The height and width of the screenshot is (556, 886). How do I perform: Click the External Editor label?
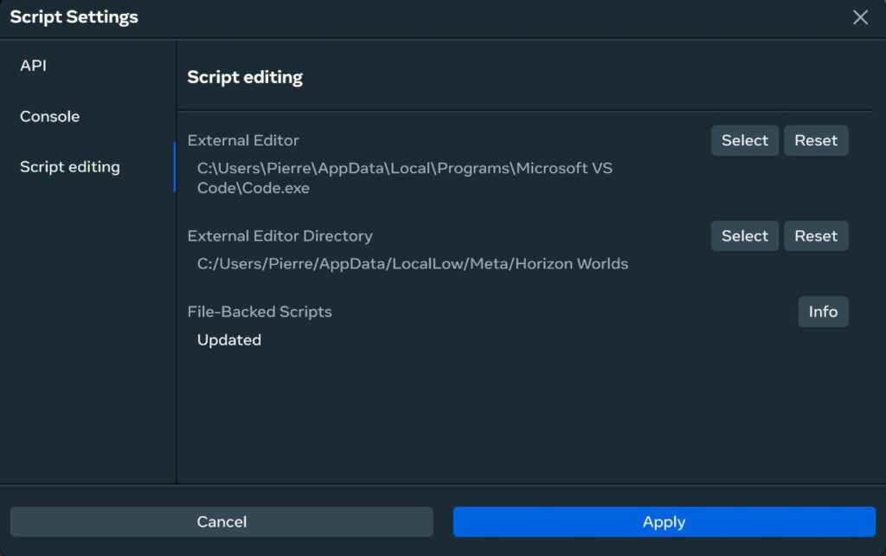pos(243,140)
